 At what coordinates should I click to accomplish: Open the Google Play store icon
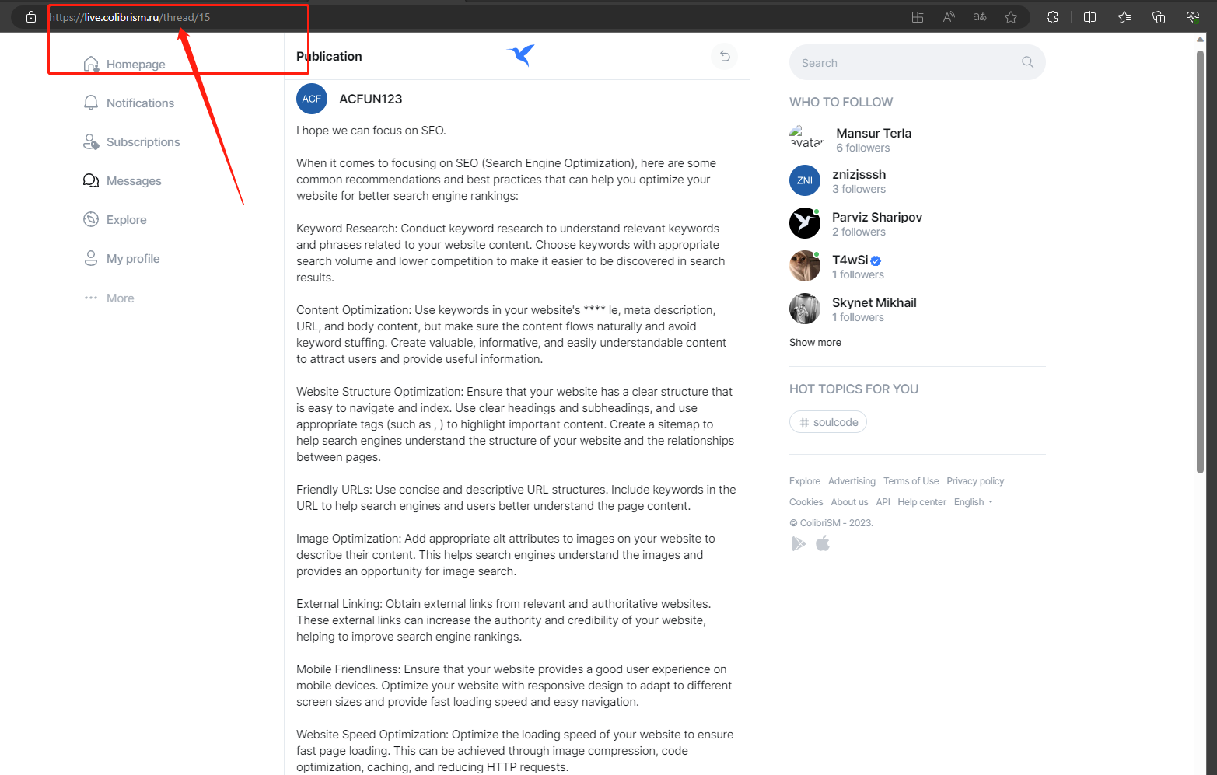(x=798, y=543)
